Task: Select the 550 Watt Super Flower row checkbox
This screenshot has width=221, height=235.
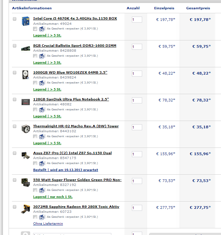Action: pyautogui.click(x=15, y=180)
